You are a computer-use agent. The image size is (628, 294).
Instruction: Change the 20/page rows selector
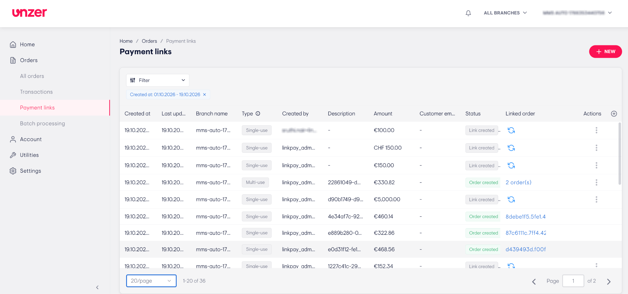151,281
